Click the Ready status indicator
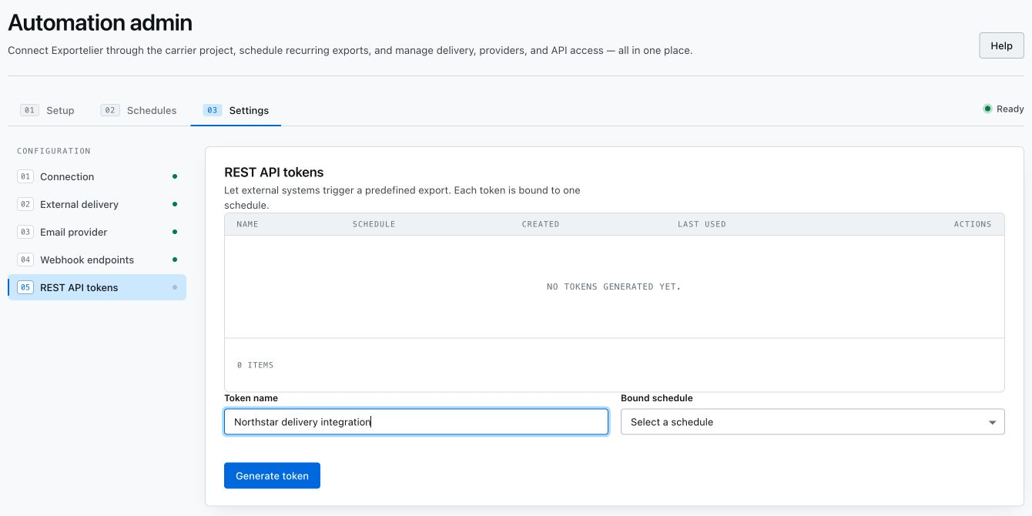 pos(1003,109)
